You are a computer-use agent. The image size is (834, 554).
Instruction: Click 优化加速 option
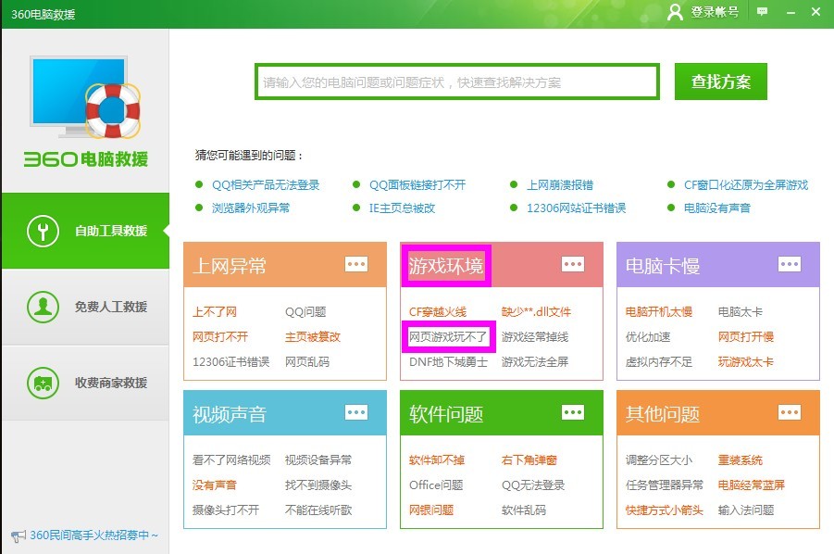(x=648, y=337)
